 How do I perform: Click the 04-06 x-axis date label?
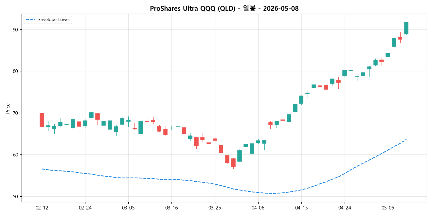pos(258,207)
